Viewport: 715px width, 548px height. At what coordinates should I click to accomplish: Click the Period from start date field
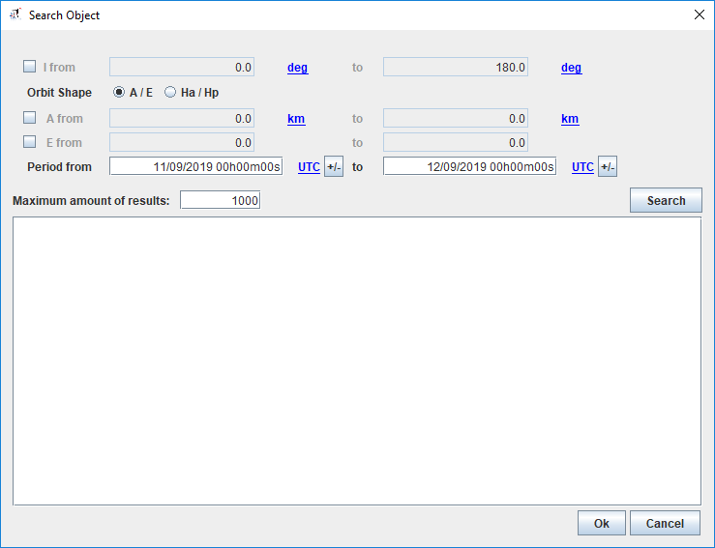(195, 166)
